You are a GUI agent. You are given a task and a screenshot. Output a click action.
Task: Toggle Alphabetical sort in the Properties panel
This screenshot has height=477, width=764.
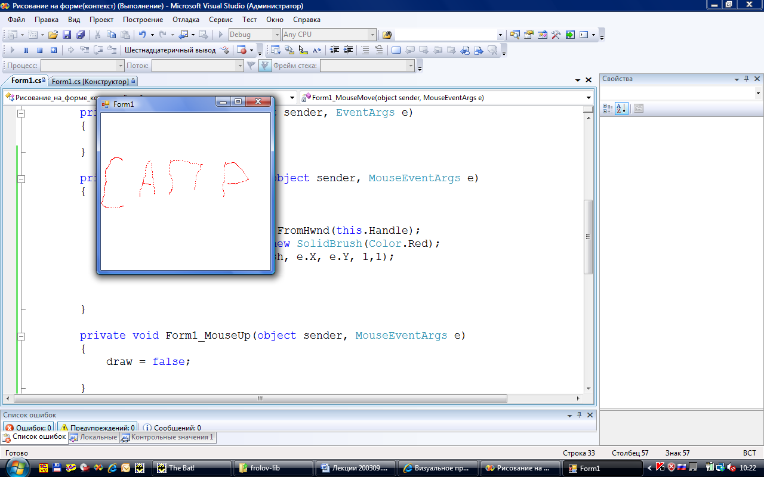pos(621,108)
